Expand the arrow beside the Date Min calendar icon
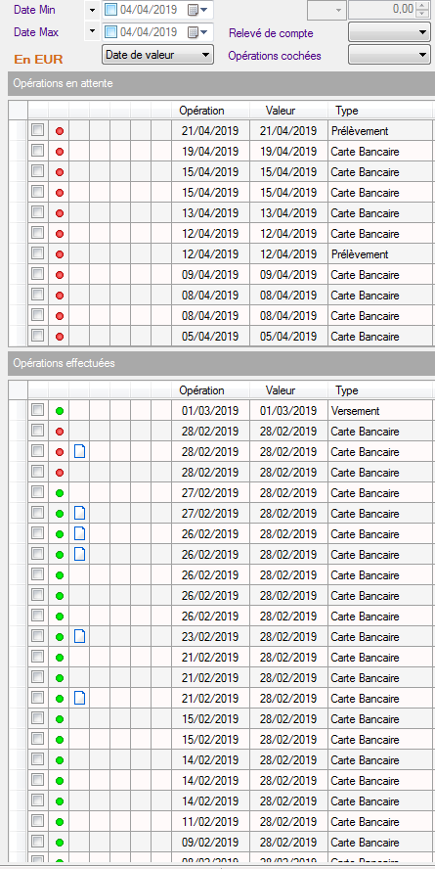Viewport: 435px width, 869px height. pyautogui.click(x=204, y=10)
